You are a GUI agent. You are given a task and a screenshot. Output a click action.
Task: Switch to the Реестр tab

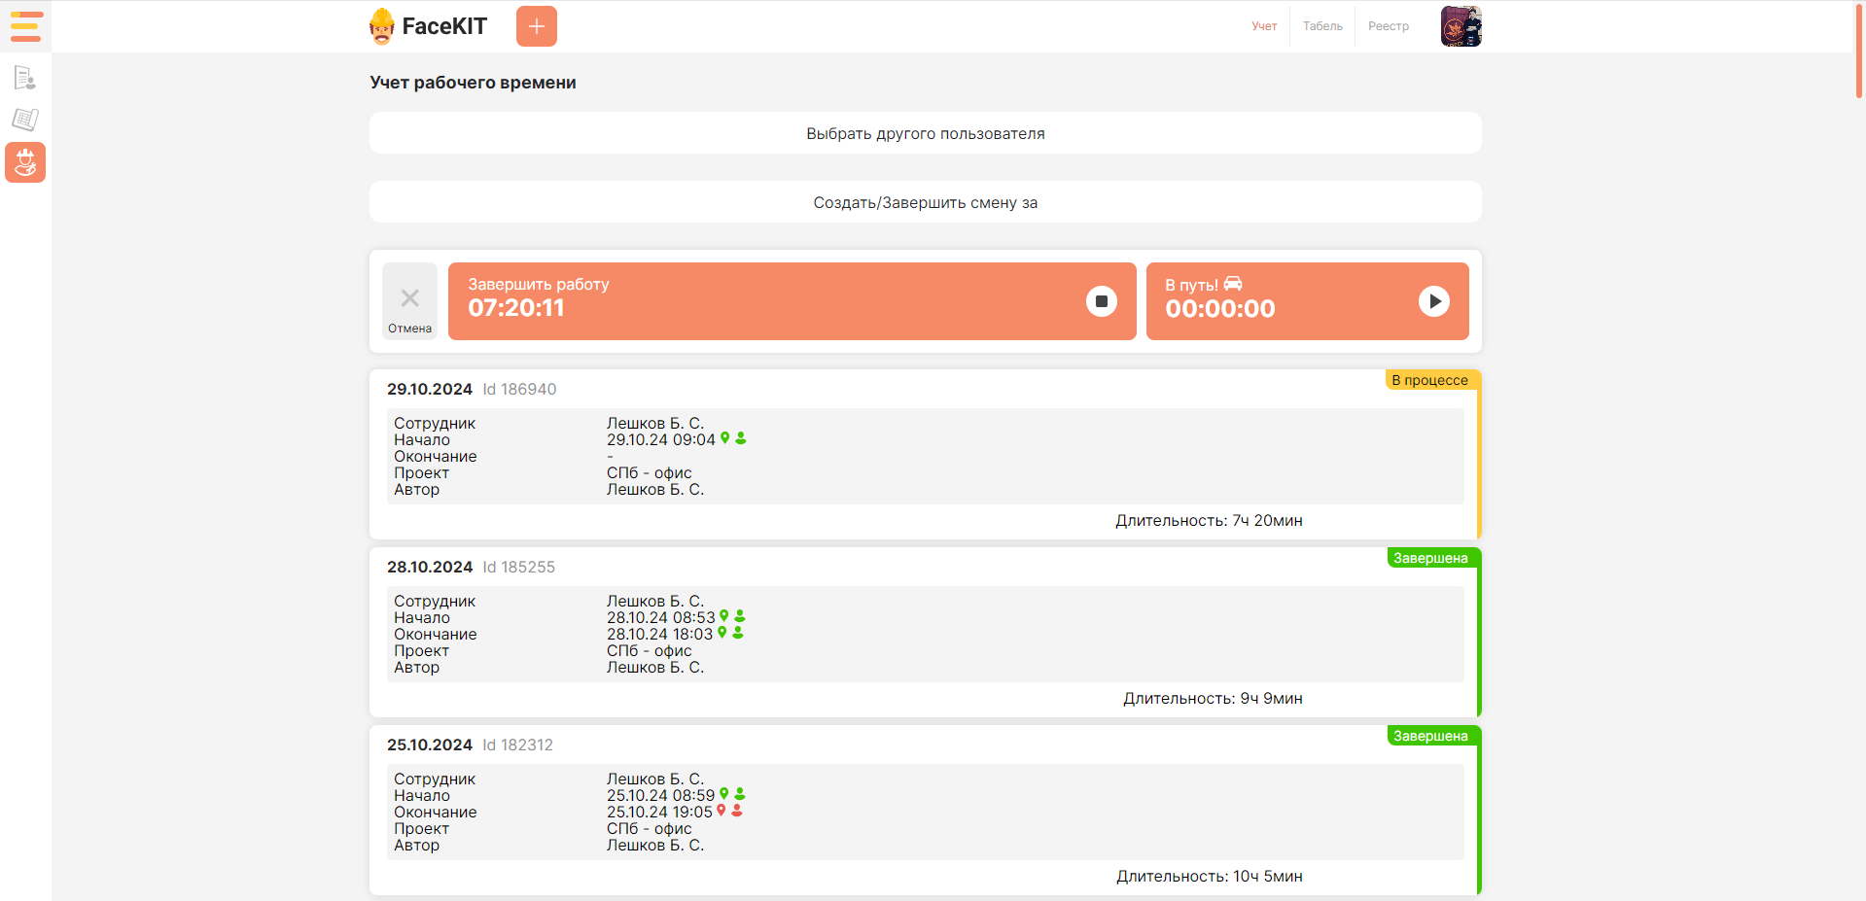1388,26
